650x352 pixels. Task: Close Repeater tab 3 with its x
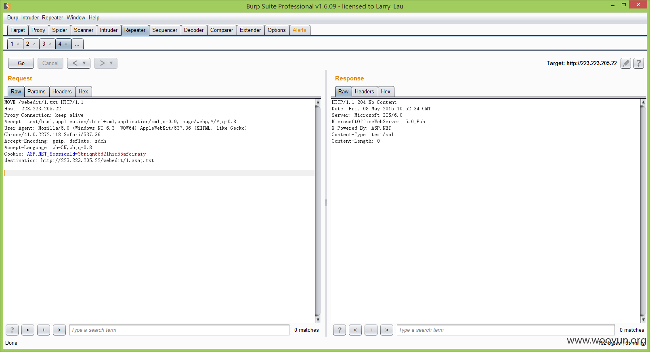50,44
